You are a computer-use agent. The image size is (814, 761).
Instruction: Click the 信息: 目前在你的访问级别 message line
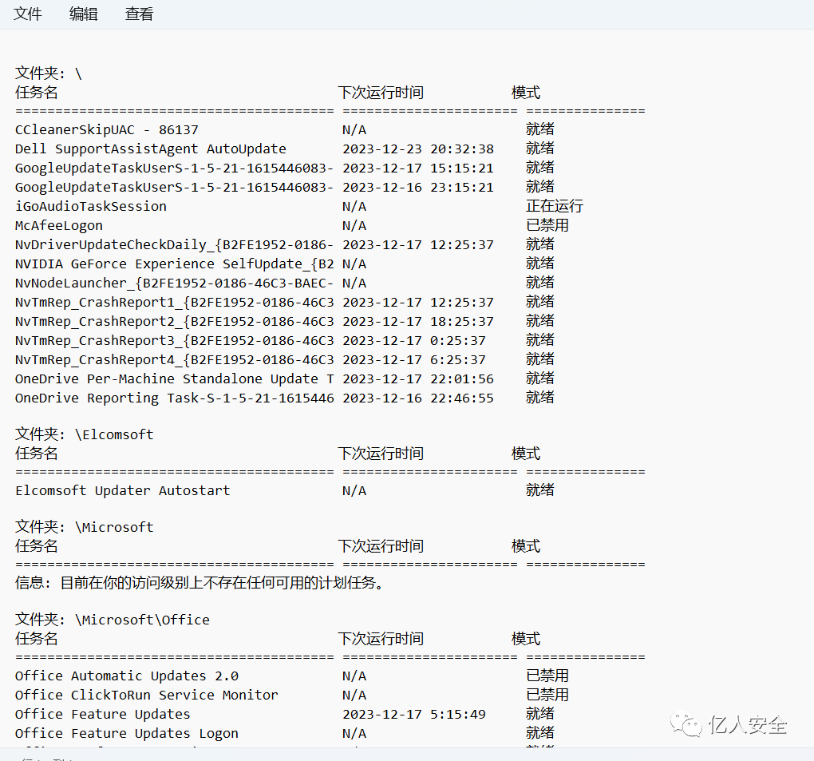coord(200,583)
